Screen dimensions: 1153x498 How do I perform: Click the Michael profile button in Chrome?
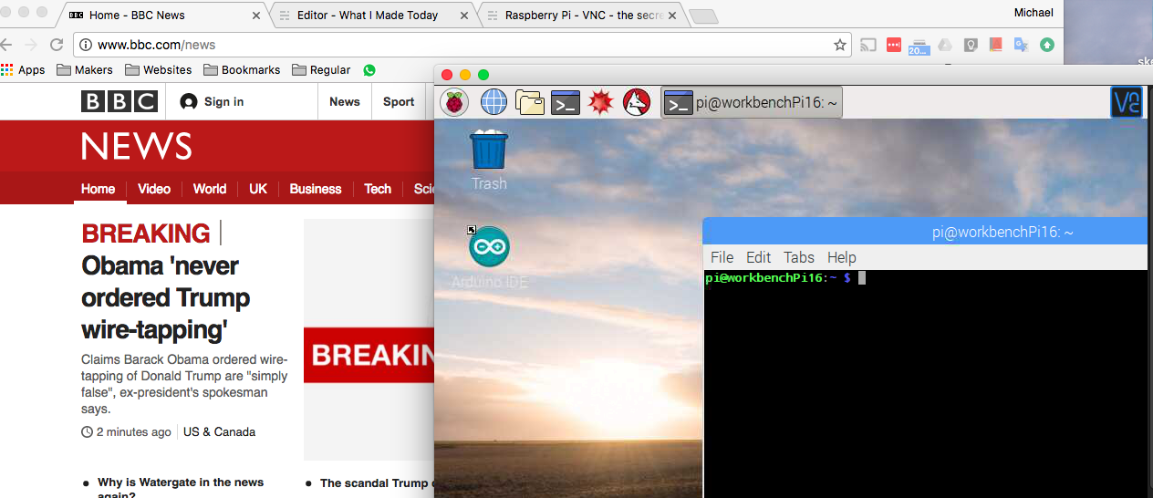1034,13
